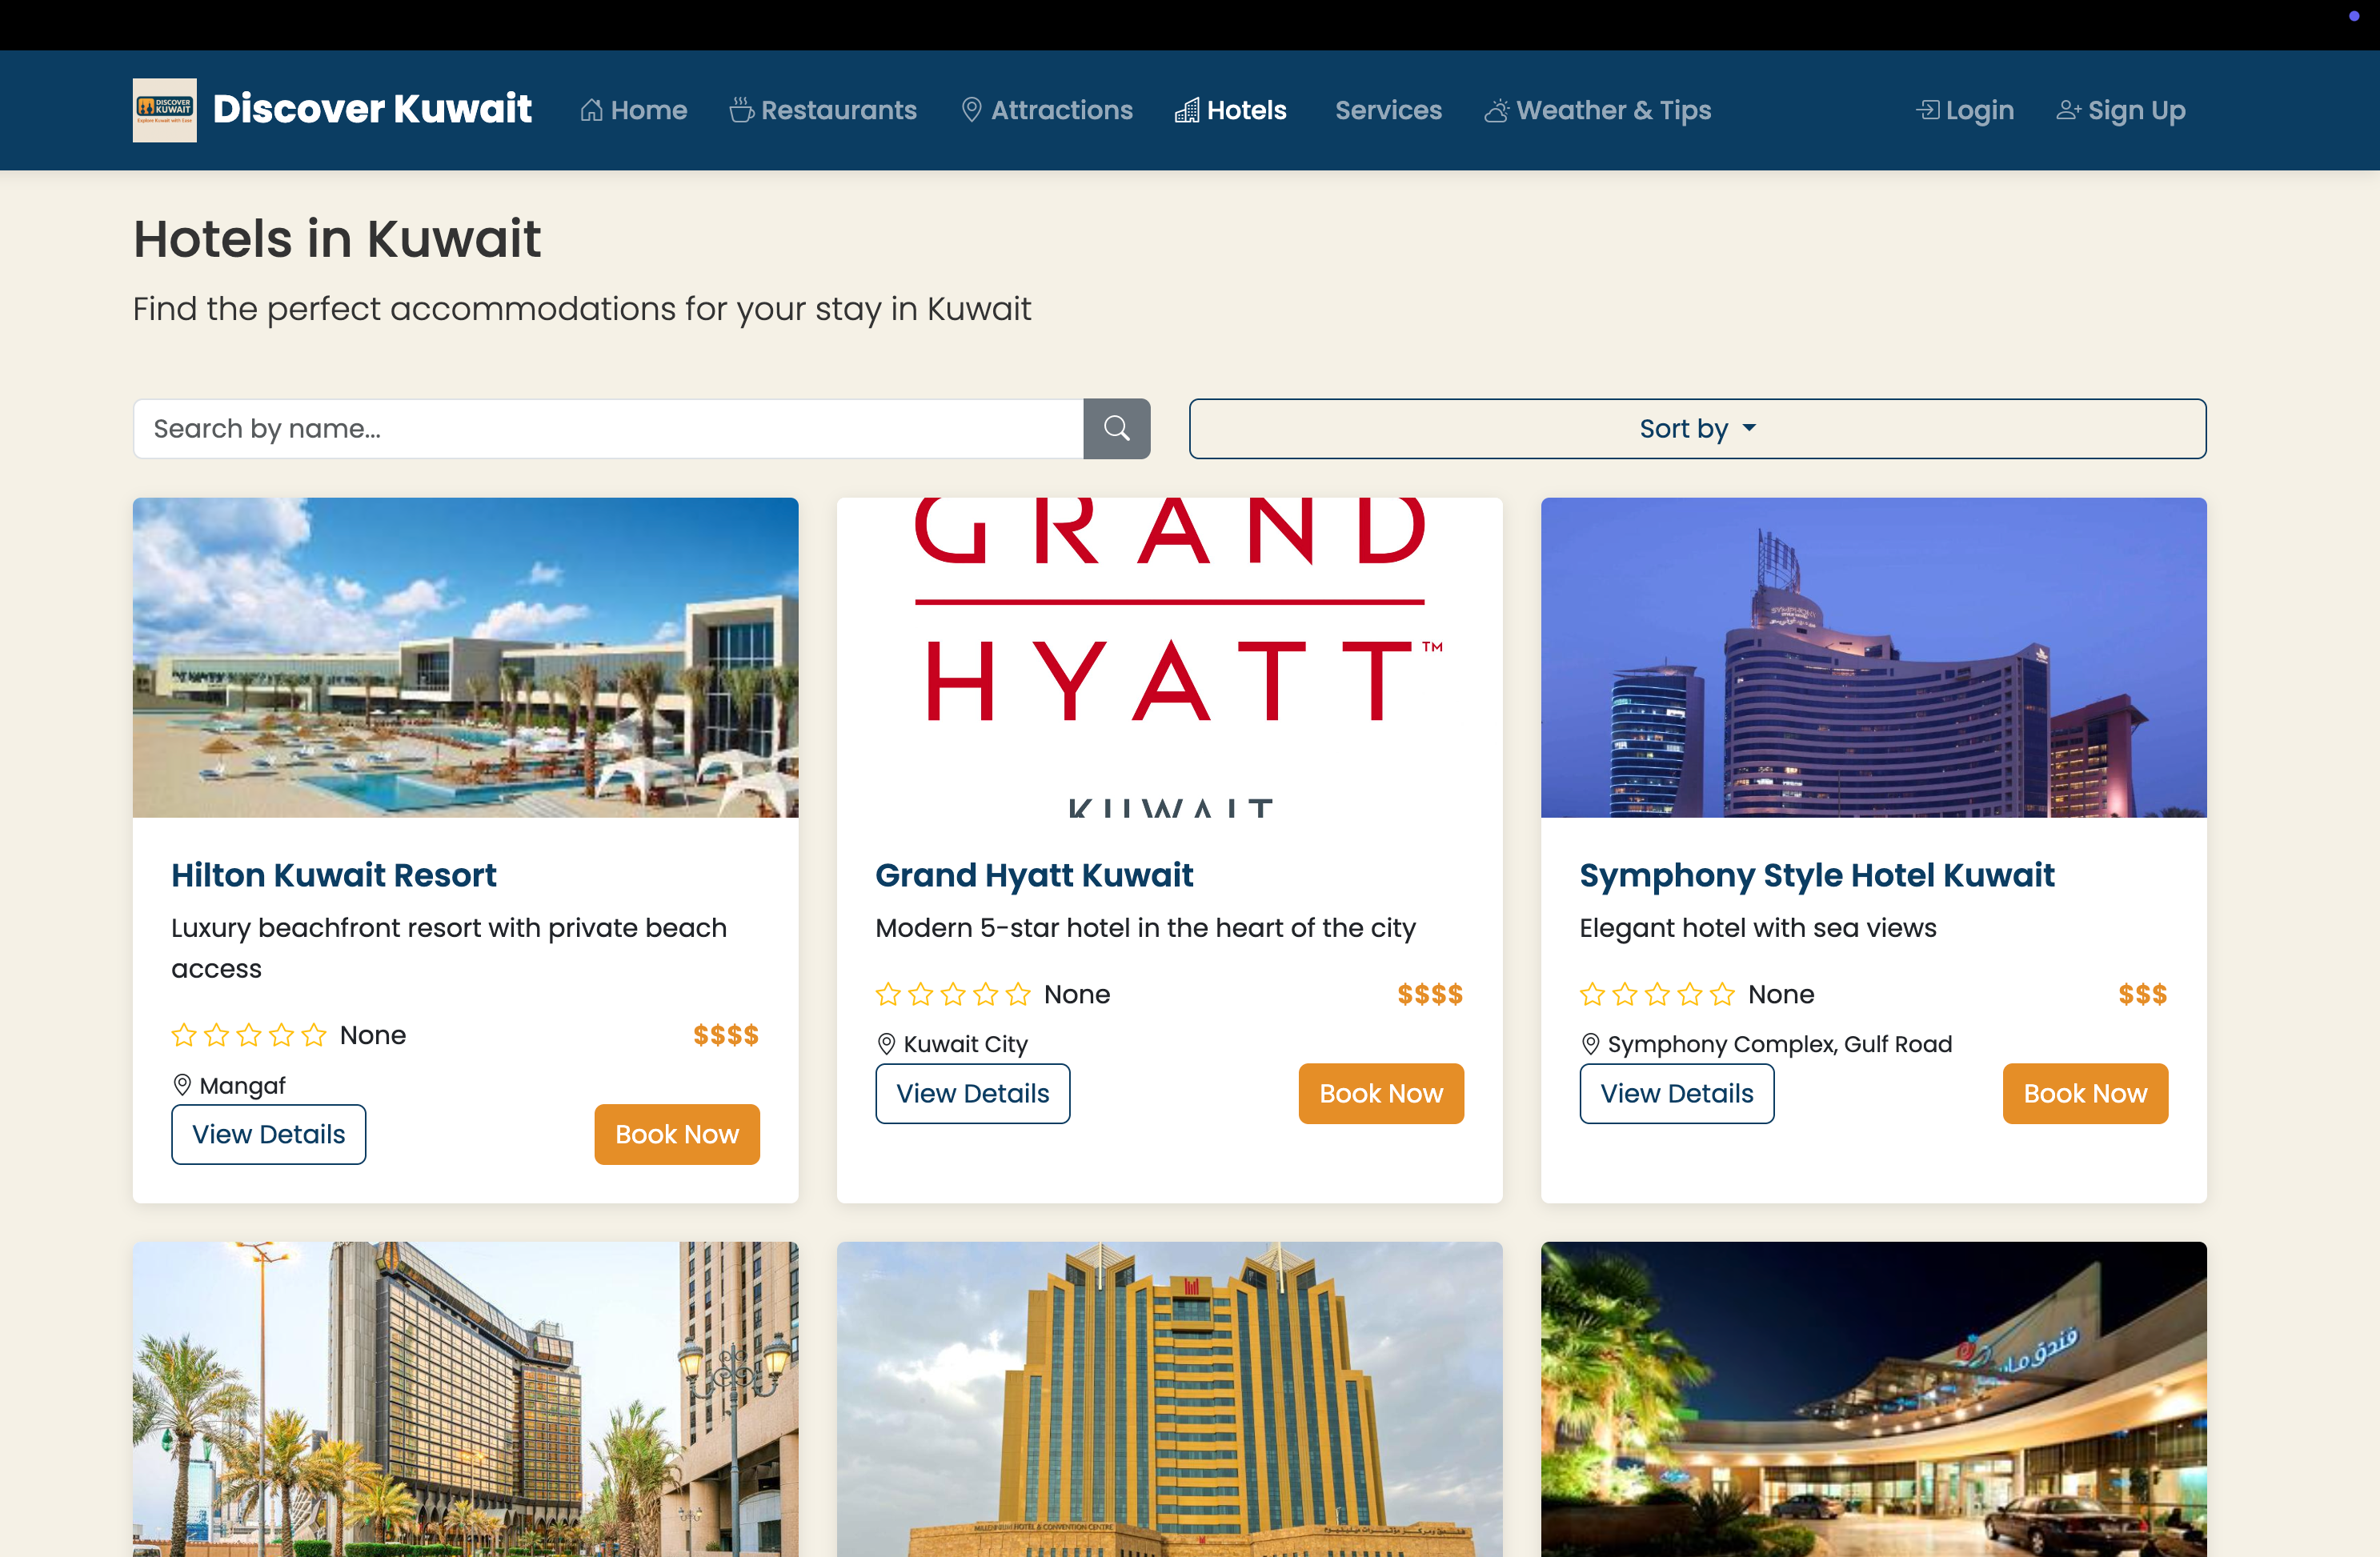The image size is (2380, 1557).
Task: Click third rating star of Symphony Style Hotel
Action: coord(1657,994)
